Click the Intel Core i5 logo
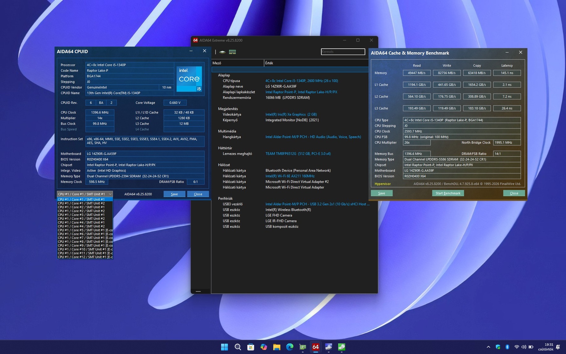This screenshot has width=566, height=354. click(x=189, y=79)
